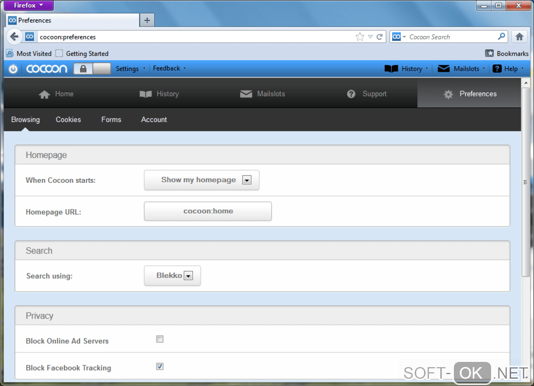The width and height of the screenshot is (534, 386).
Task: Go to the History navigation tab
Action: click(159, 94)
